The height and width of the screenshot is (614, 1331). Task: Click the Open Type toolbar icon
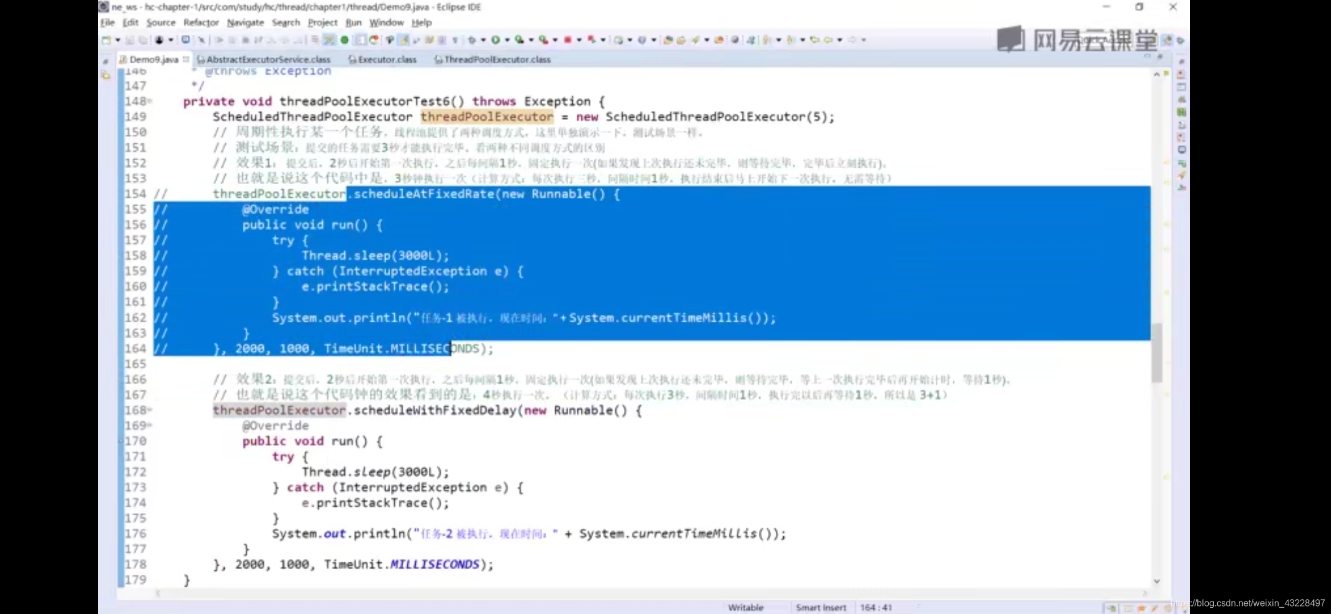(667, 40)
